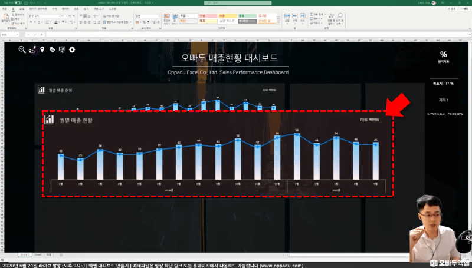Open the Insert ribbon tab
This screenshot has height=268, width=472.
point(22,9)
